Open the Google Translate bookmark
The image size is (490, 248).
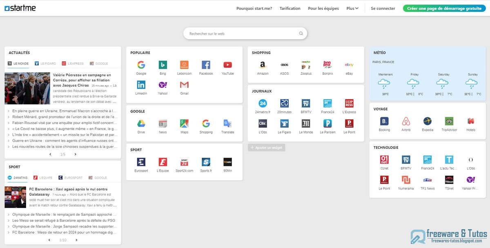pos(227,123)
